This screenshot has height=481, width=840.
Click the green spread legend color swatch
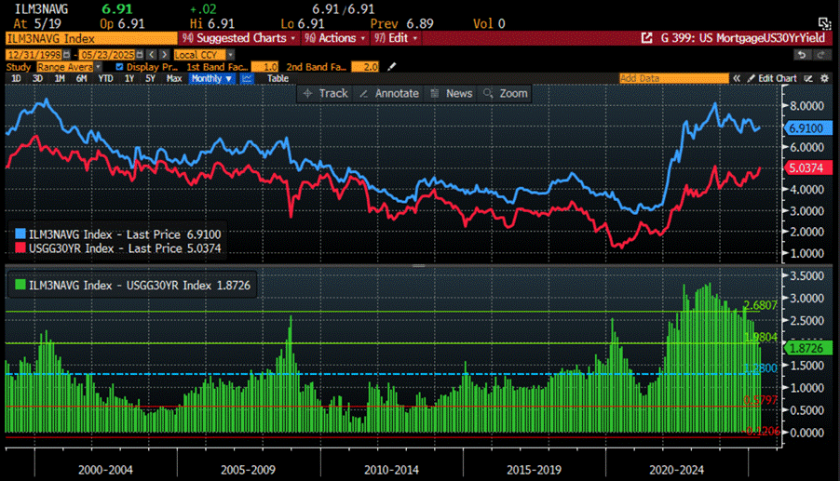(x=20, y=285)
